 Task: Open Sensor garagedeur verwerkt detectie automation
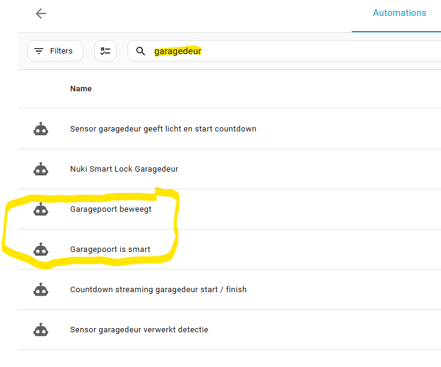139,330
